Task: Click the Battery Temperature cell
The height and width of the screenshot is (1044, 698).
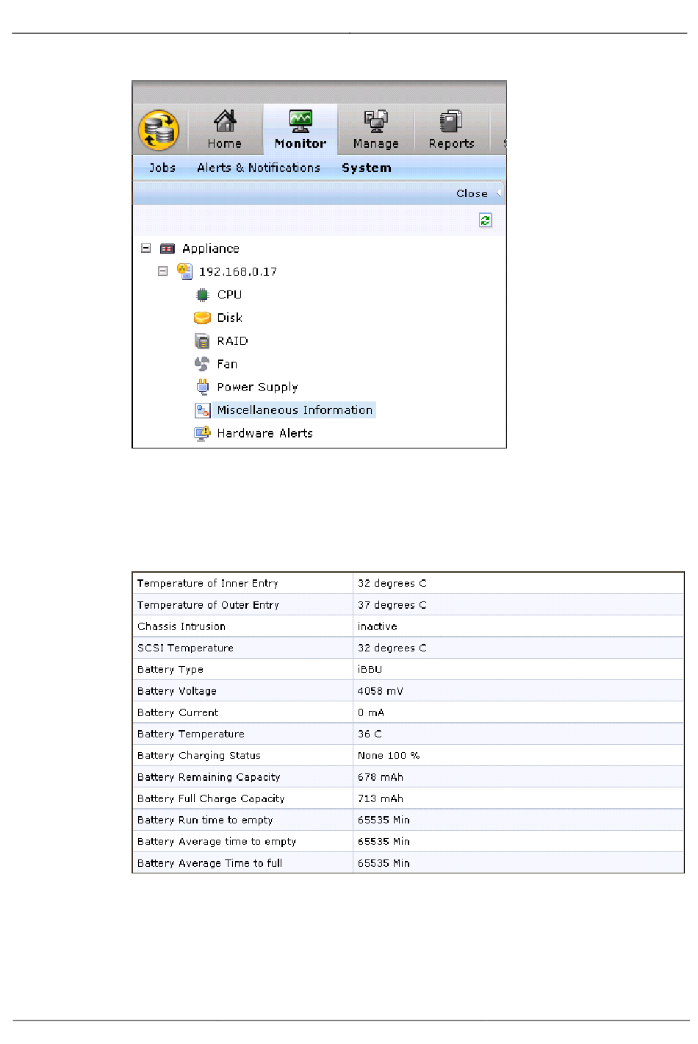Action: coord(242,734)
